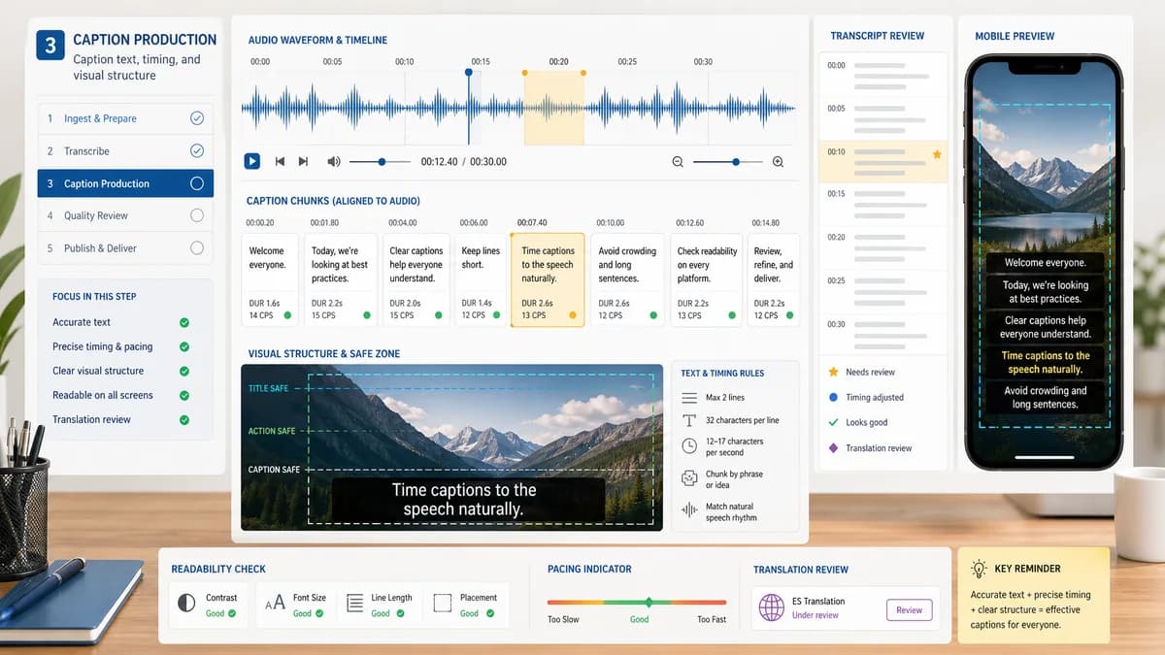
Task: Click the Max 2 lines rule icon
Action: click(x=689, y=398)
